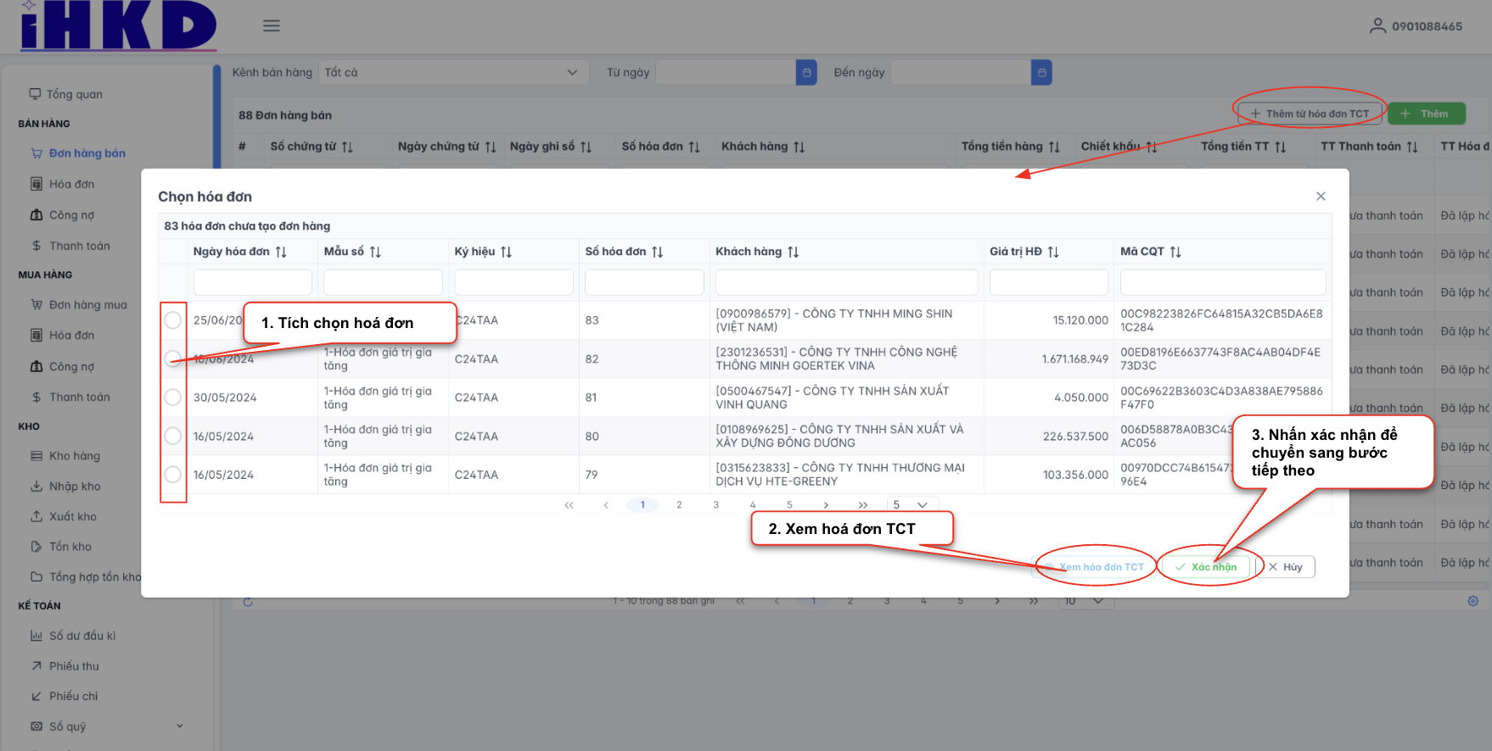Viewport: 1492px width, 751px height.
Task: Click the Khách hàng filter field
Action: pos(846,282)
